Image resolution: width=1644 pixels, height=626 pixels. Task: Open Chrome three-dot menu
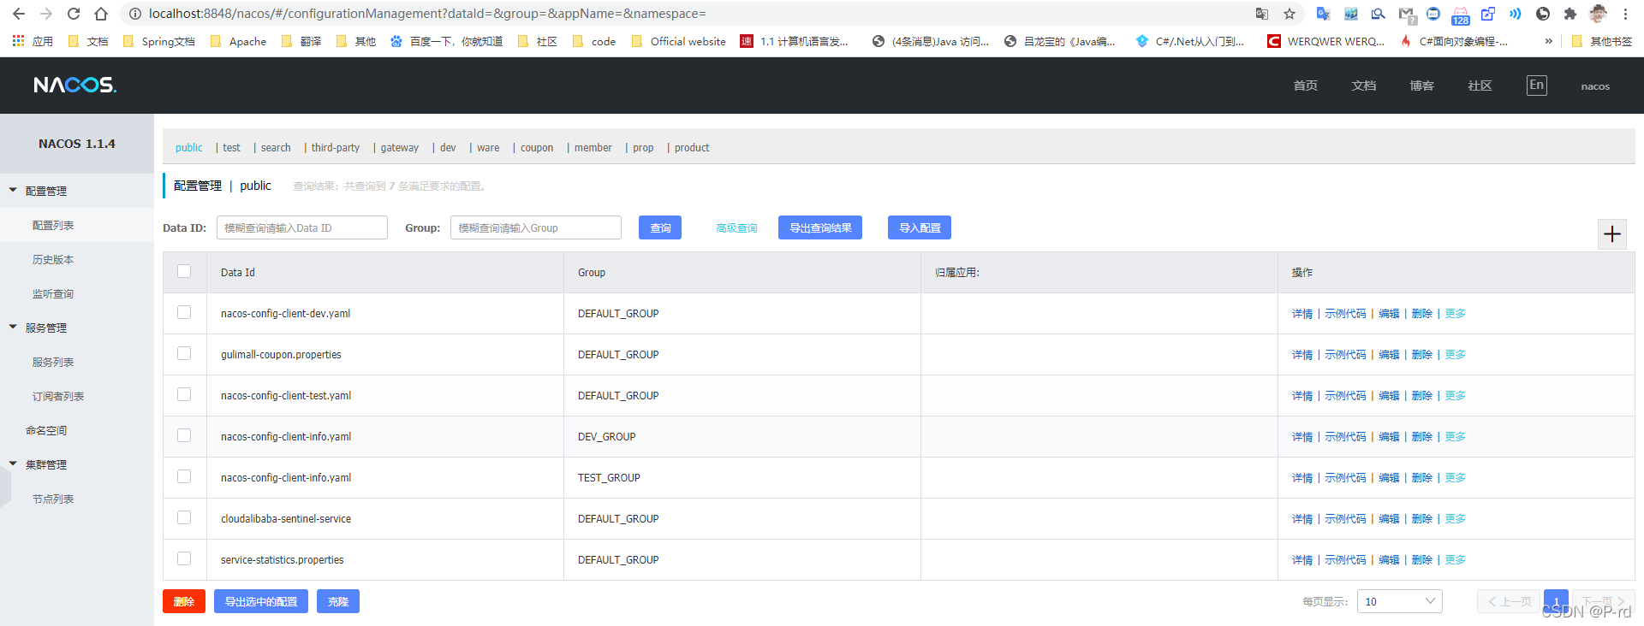1625,14
